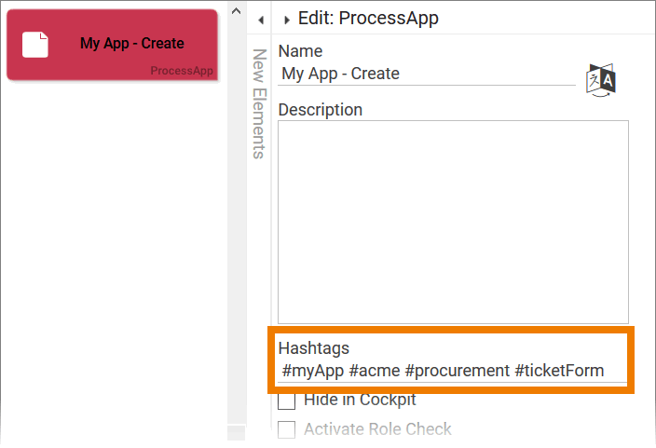Viewport: 656px width, 448px height.
Task: Open the New Elements side tab
Action: tap(260, 104)
